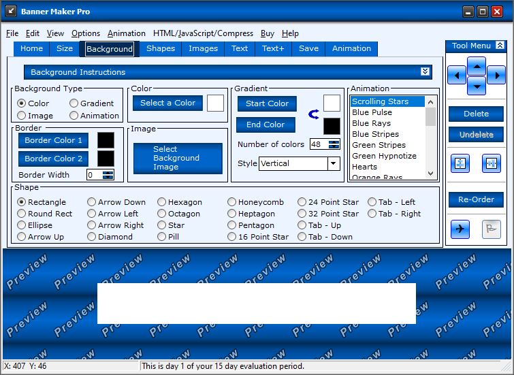Switch to the Images tab

tap(204, 48)
